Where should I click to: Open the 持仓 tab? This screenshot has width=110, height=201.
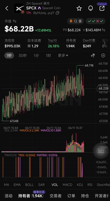(85, 196)
